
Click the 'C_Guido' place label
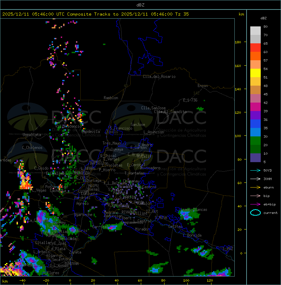pos(41,168)
